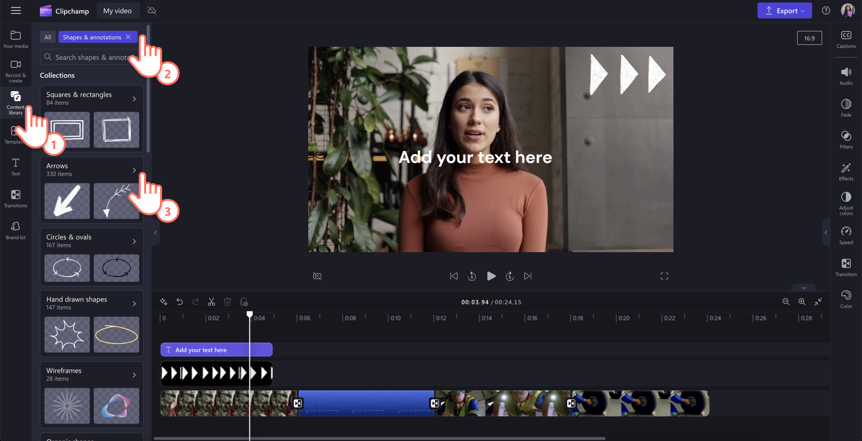This screenshot has height=441, width=862.
Task: Click the magic auto-compose sparkle icon
Action: coord(163,302)
